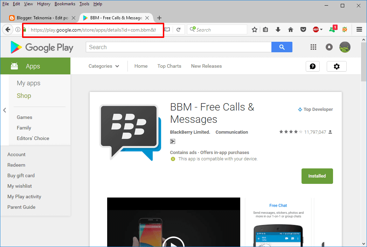
Task: Go to Play Store Home link
Action: point(141,66)
